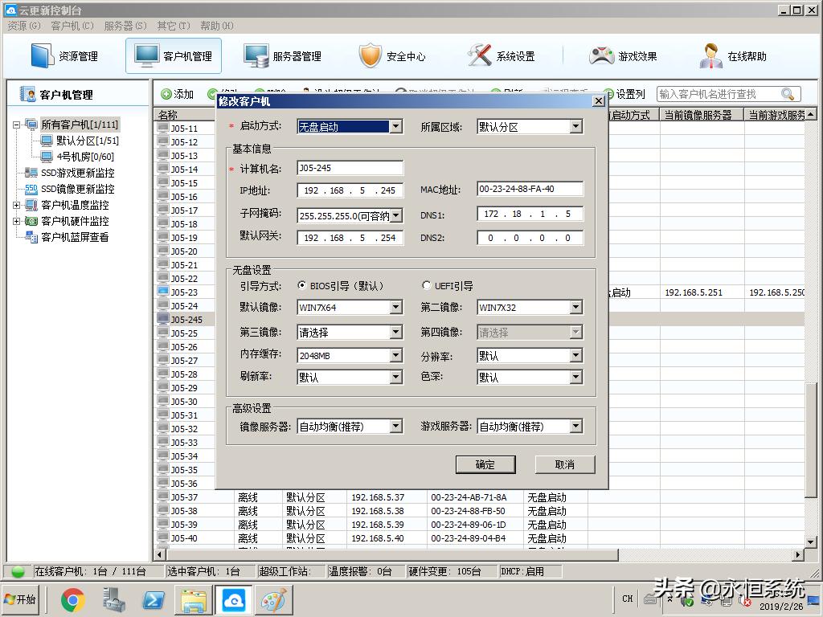
Task: Click the 取消 button
Action: 565,464
